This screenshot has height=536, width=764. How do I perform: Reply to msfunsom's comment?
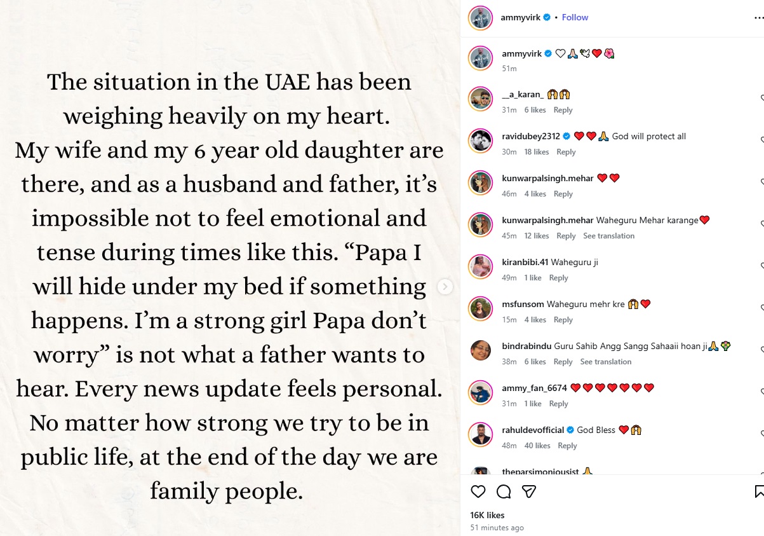[563, 320]
